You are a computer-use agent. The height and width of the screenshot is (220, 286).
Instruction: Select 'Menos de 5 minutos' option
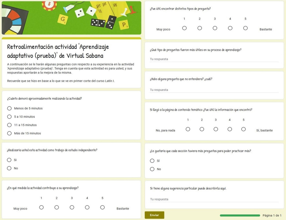(9, 108)
